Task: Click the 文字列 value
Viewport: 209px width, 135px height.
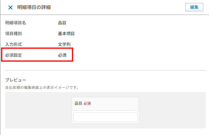Action: [x=64, y=44]
